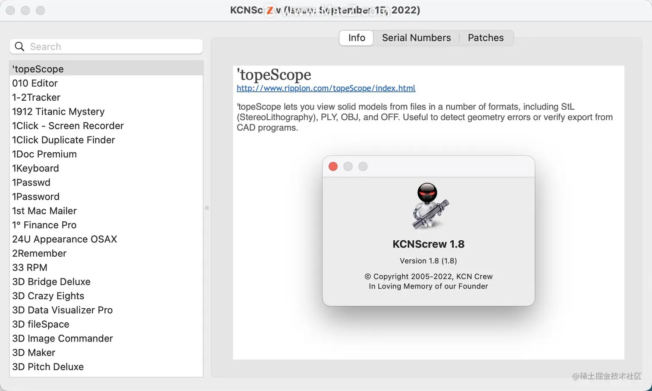The image size is (652, 391).
Task: Click the 'topeScope heading in Info pane
Action: 274,75
